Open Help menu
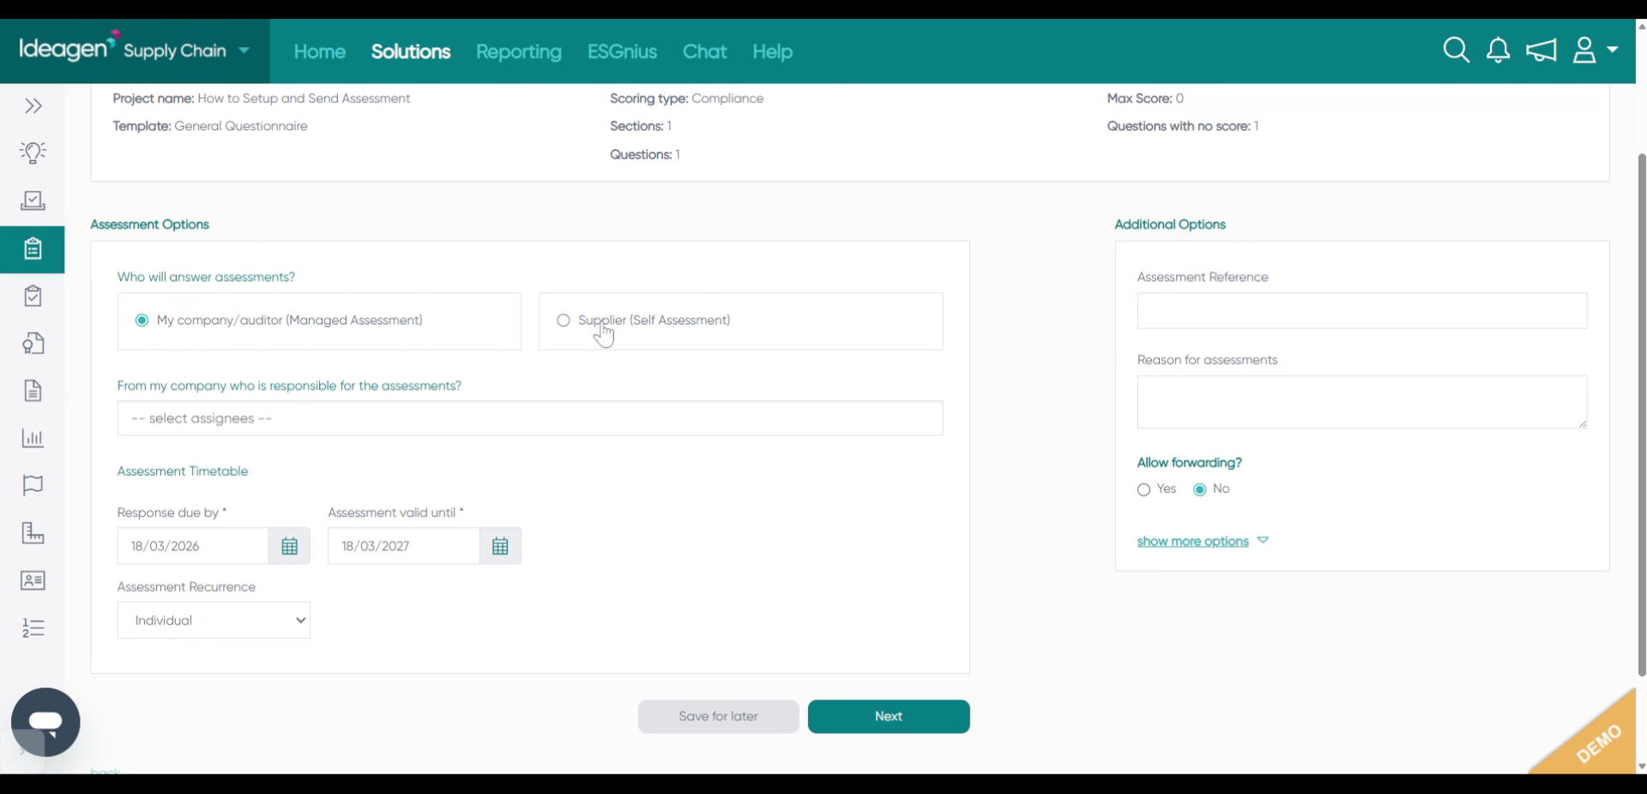Viewport: 1647px width, 794px height. [772, 51]
